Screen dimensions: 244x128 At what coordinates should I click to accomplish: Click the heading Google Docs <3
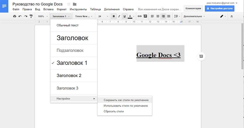tap(158, 55)
